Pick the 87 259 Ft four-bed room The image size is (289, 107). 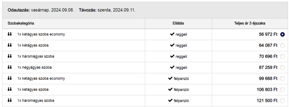[282, 67]
